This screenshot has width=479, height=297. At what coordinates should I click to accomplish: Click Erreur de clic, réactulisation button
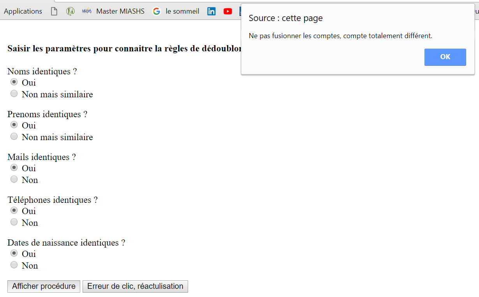tap(135, 286)
